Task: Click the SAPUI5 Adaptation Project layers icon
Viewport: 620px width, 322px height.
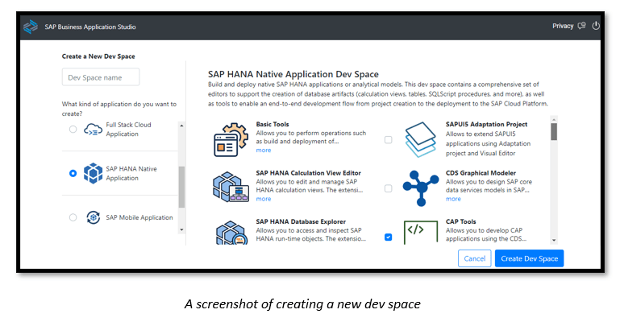Action: (x=421, y=139)
